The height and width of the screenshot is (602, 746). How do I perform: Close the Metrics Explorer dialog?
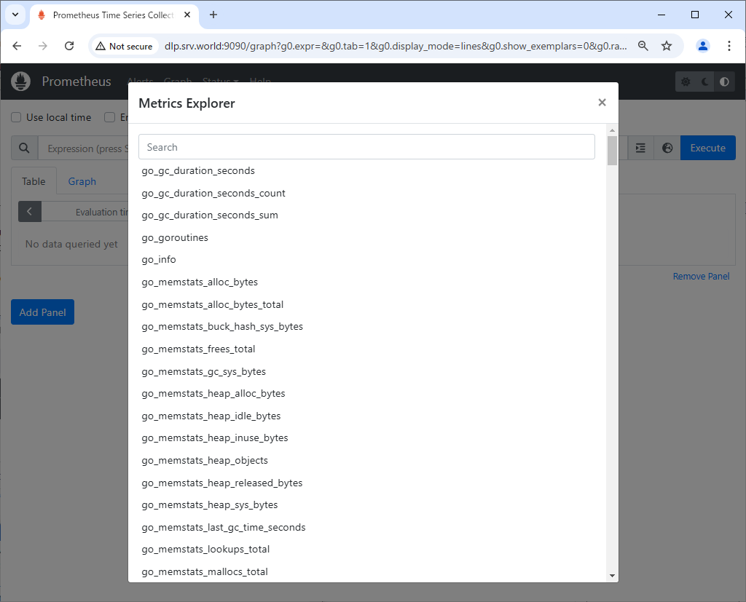coord(602,103)
